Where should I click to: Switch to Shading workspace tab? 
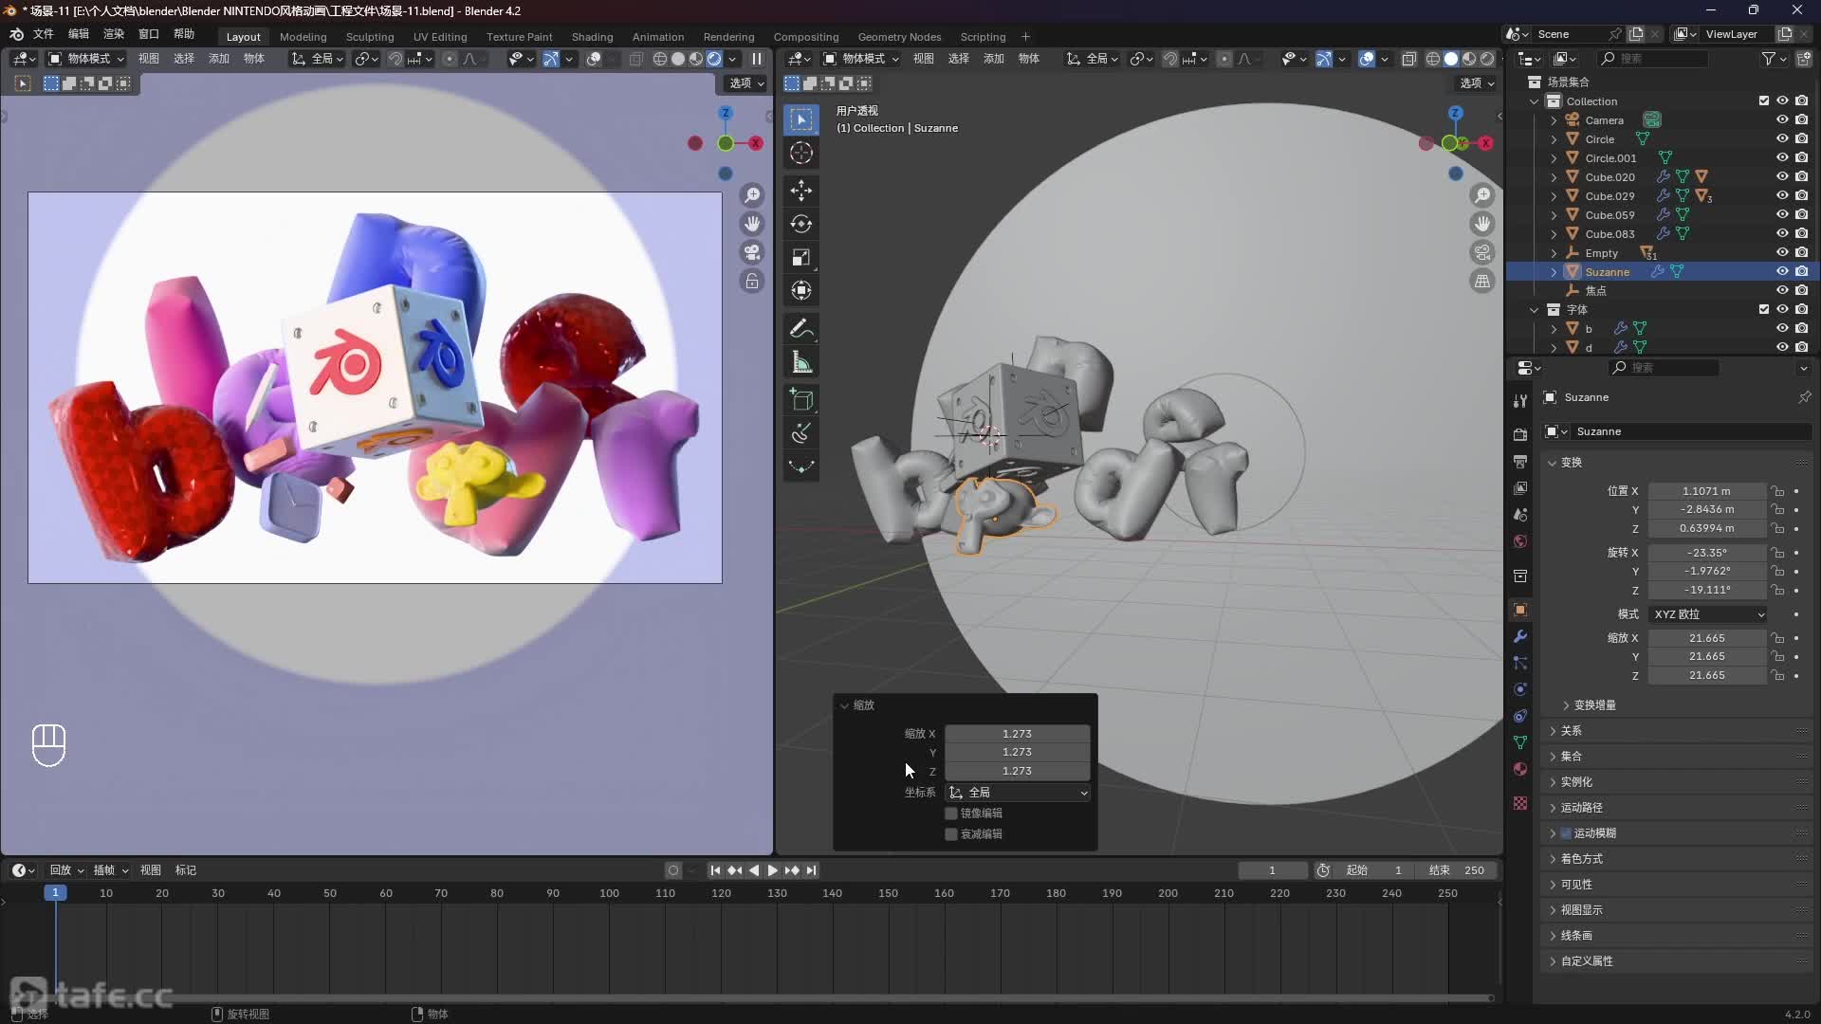[x=592, y=37]
